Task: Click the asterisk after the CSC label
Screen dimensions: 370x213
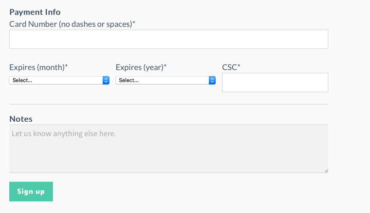Action: pos(239,66)
